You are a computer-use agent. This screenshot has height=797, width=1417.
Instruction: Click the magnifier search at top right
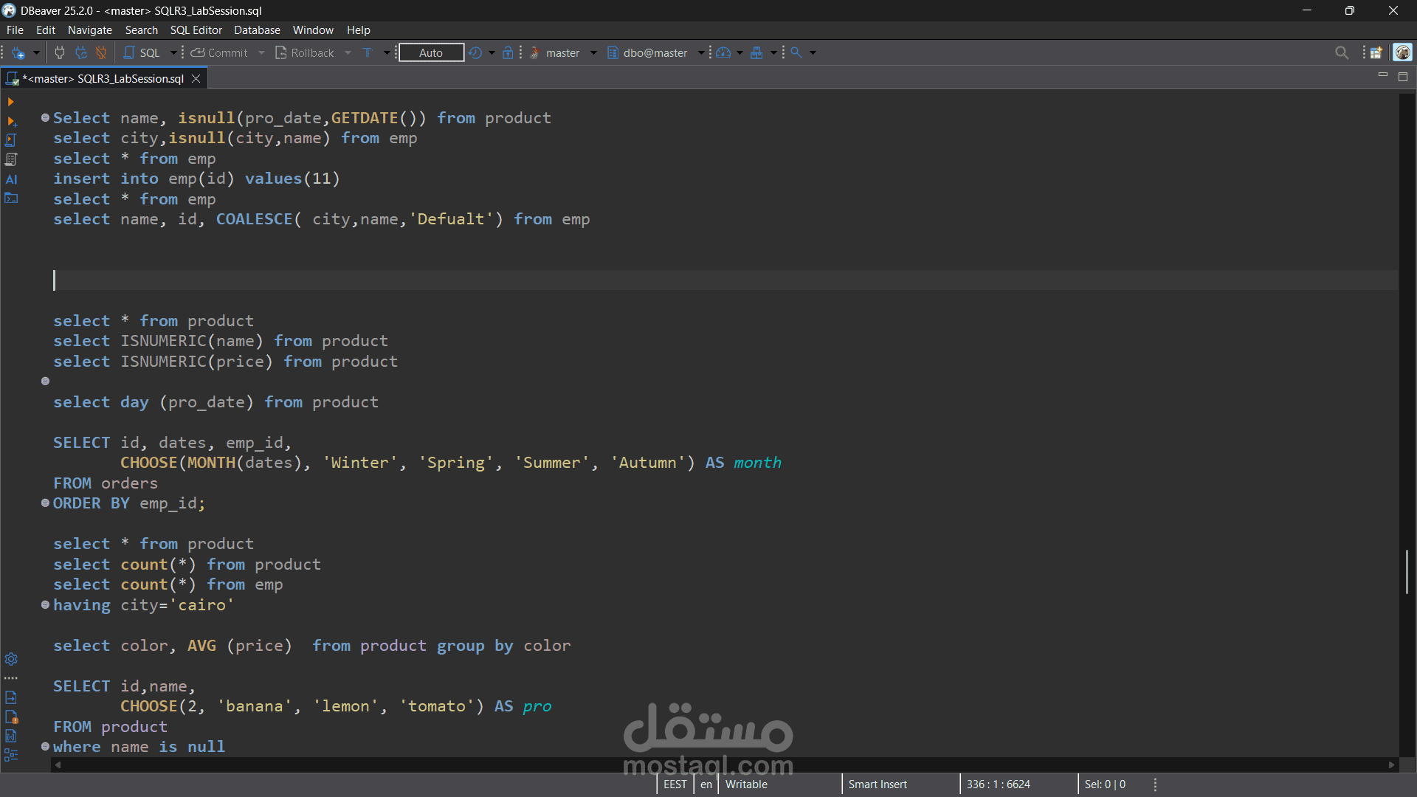tap(1342, 53)
